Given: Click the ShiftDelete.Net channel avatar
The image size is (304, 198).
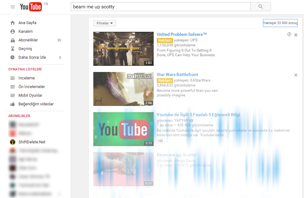Looking at the screenshot, I should [13, 142].
